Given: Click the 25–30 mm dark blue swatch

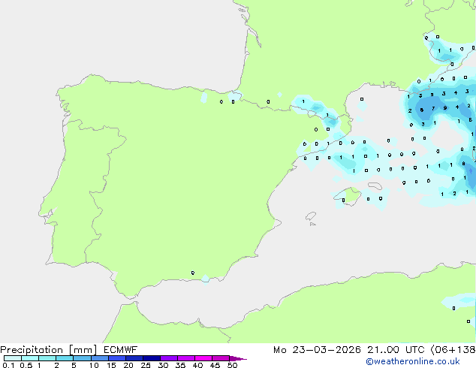Looking at the screenshot, I should point(152,358).
